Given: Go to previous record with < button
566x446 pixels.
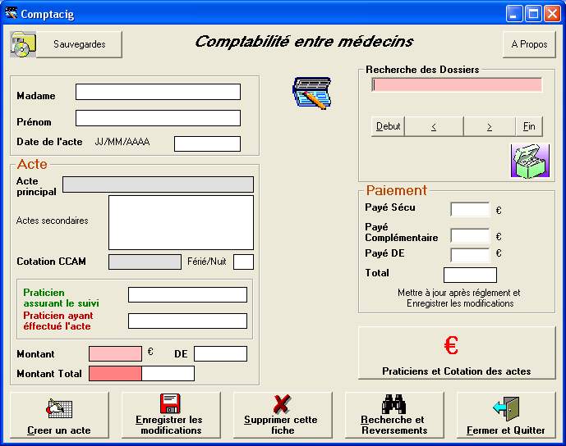Looking at the screenshot, I should 434,126.
